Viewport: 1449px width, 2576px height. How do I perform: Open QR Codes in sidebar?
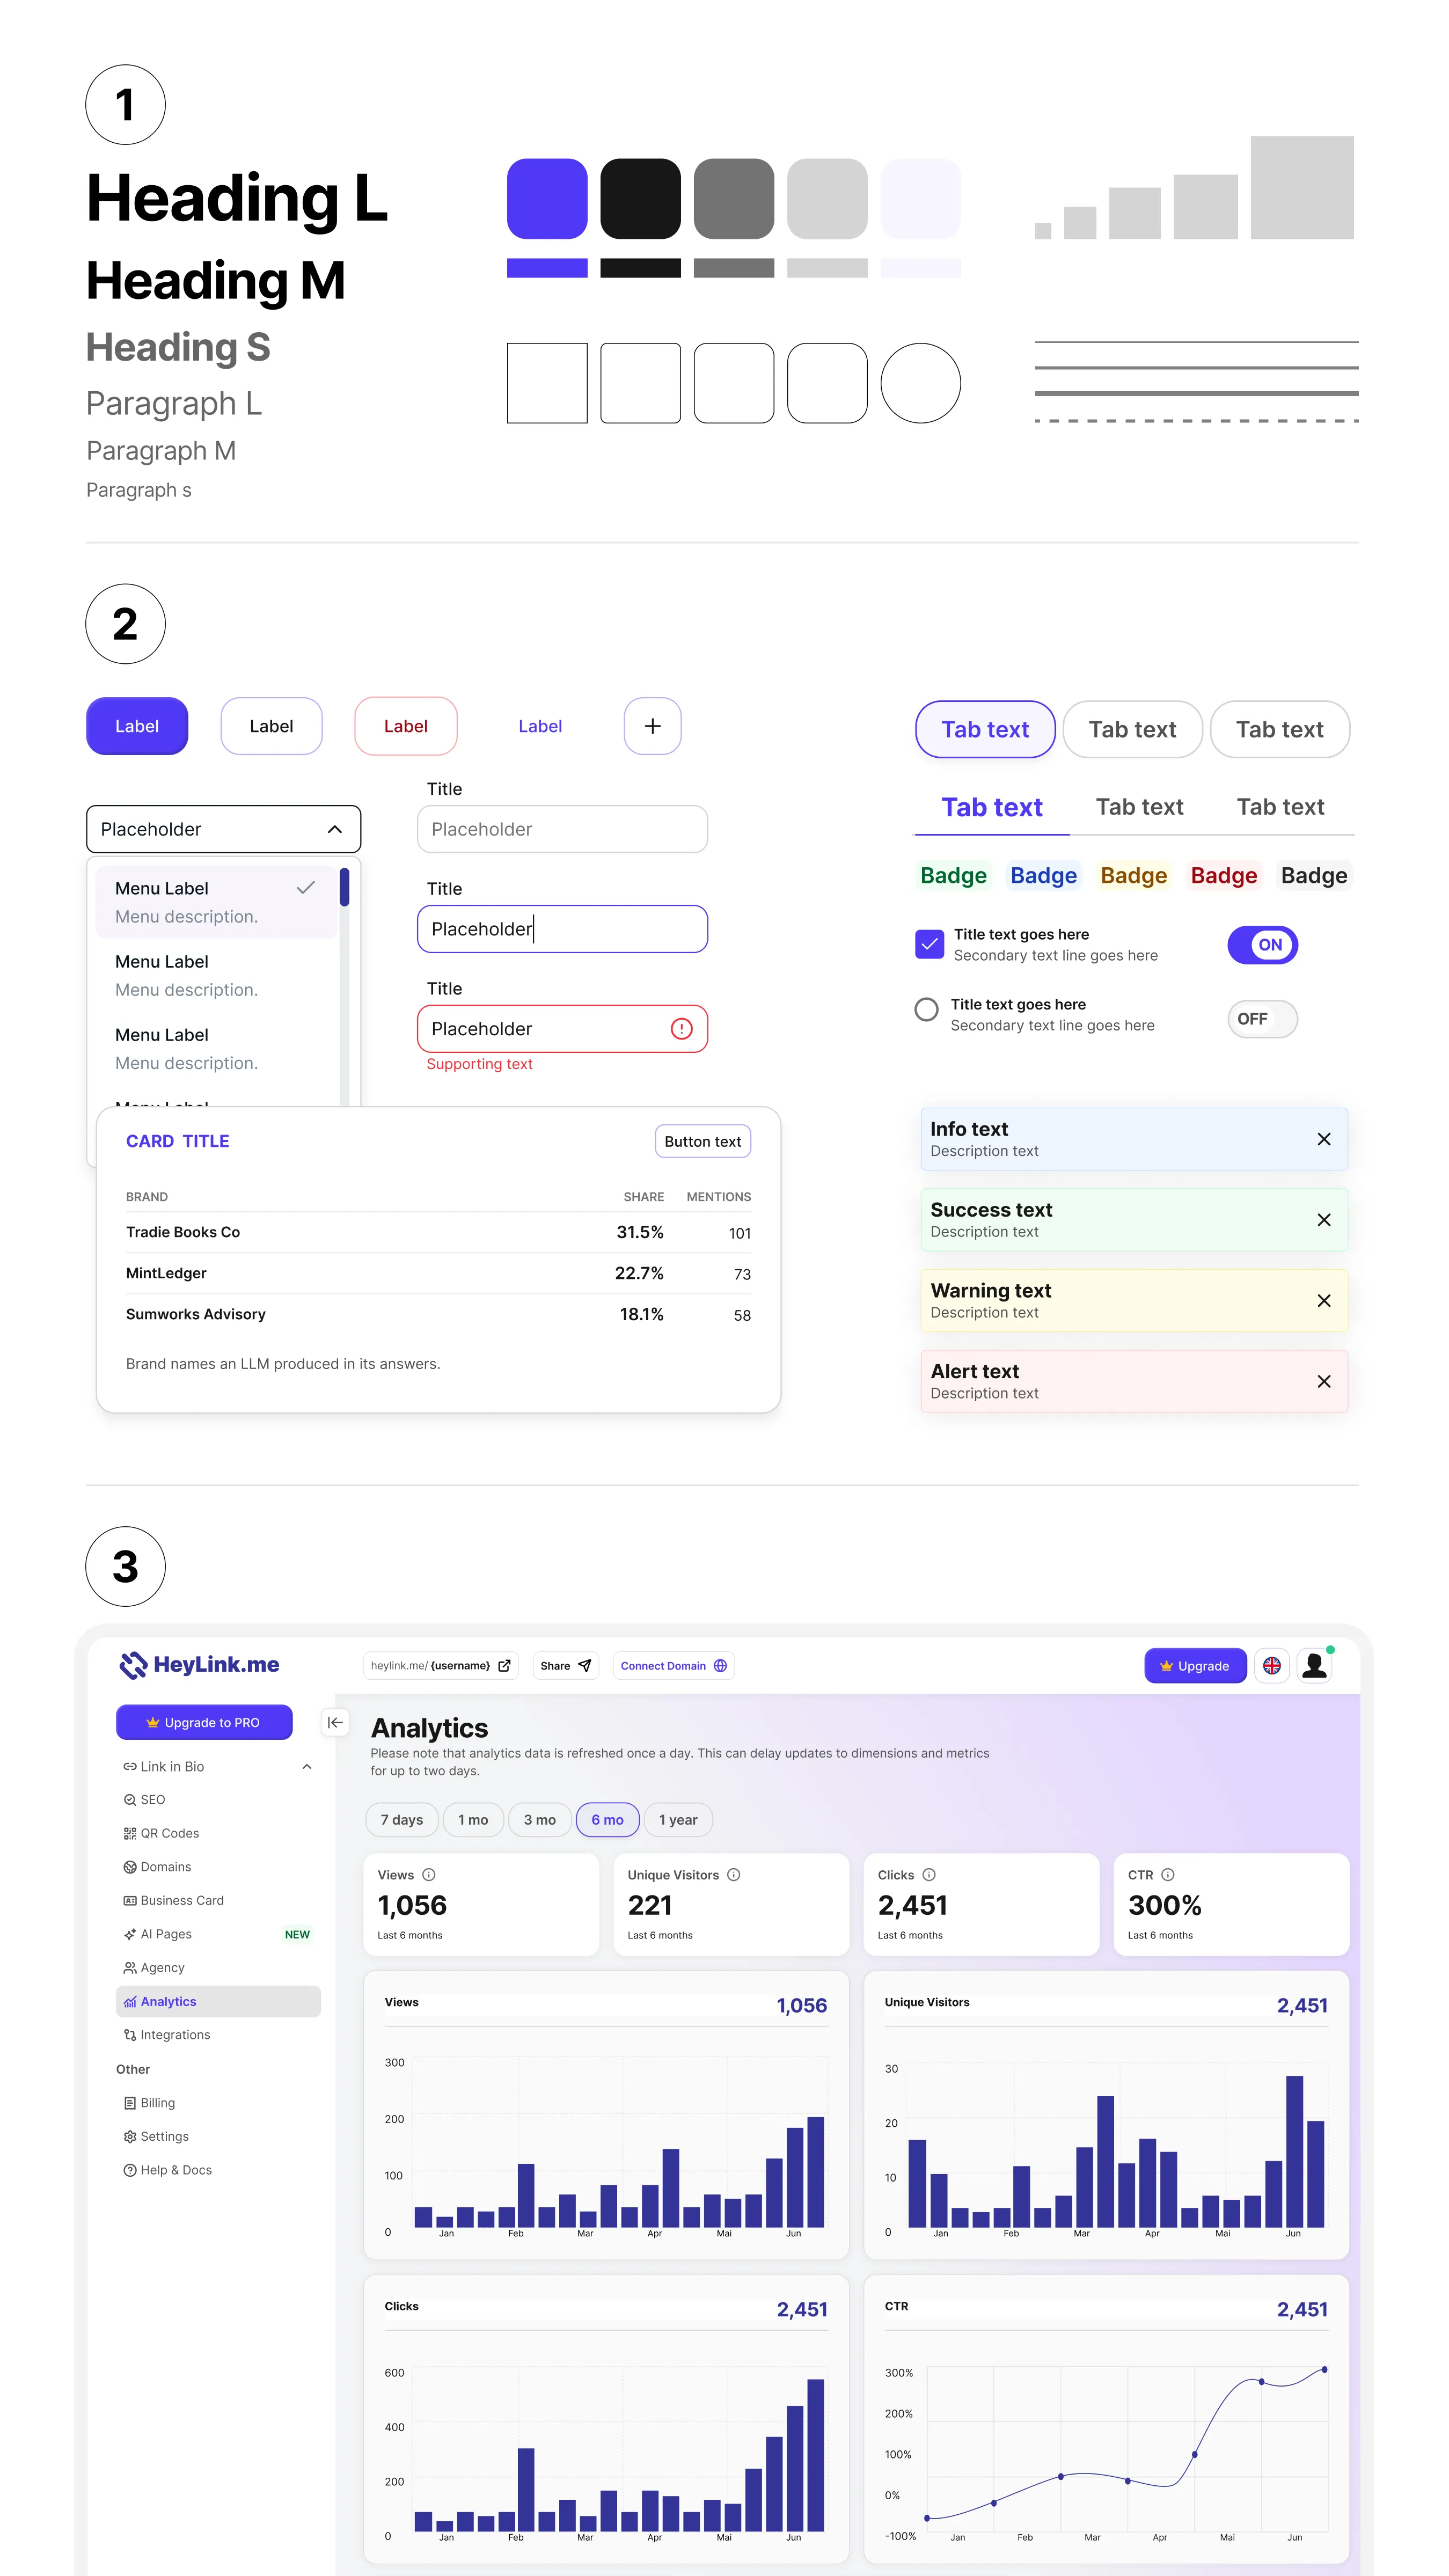pos(218,1833)
